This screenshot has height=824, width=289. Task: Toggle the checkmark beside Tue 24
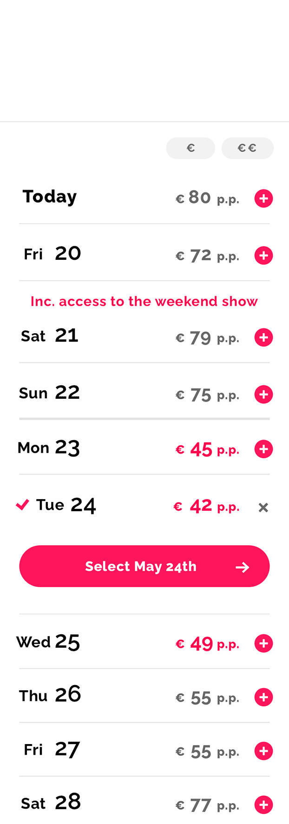[x=22, y=505]
